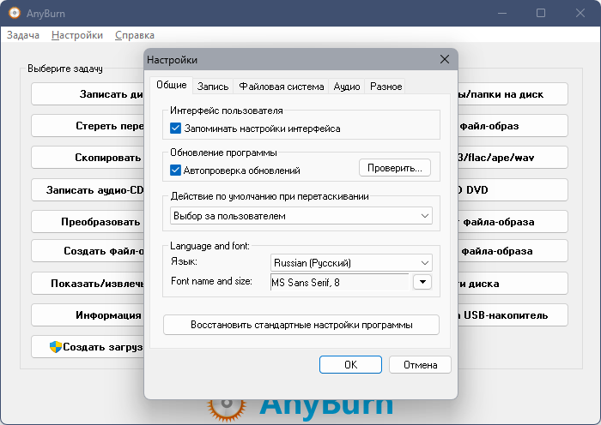Click the Проверить... update button
Viewport: 601px width, 425px height.
(395, 168)
